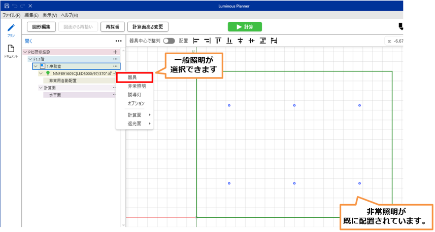Click the green 計算 button
435x232 pixels.
point(245,27)
